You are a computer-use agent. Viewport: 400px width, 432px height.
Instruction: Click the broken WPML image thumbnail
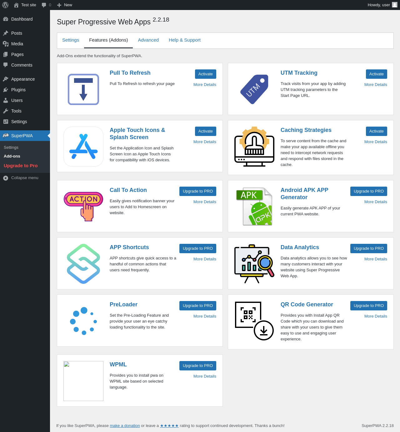click(83, 381)
